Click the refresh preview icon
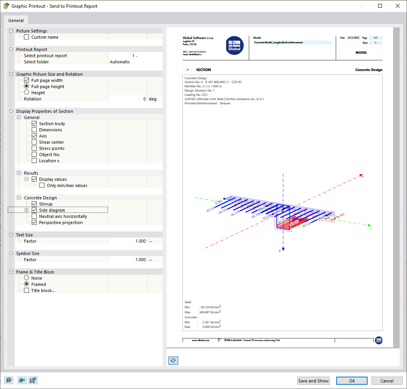The height and width of the screenshot is (389, 407). (173, 360)
